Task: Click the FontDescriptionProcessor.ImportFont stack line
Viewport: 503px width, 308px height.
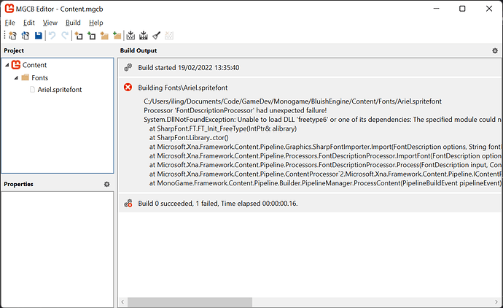Action: pos(325,155)
